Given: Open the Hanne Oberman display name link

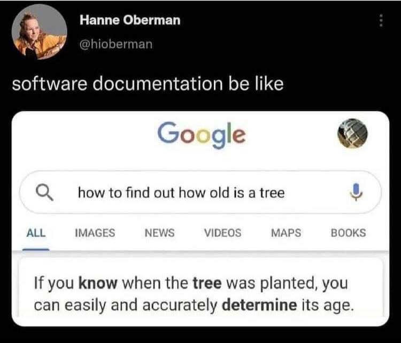Looking at the screenshot, I should (130, 20).
